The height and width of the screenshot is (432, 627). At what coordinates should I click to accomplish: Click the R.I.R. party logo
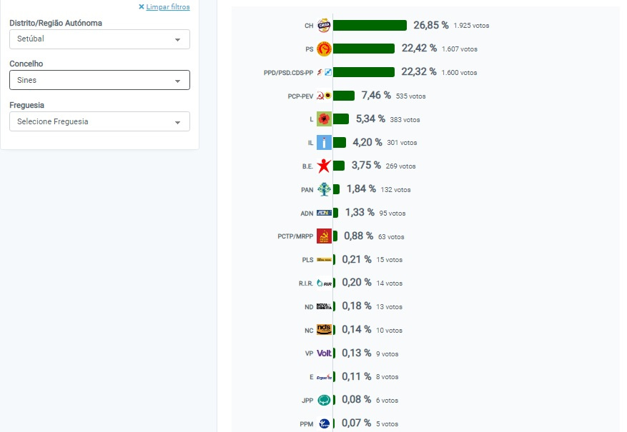pyautogui.click(x=324, y=283)
